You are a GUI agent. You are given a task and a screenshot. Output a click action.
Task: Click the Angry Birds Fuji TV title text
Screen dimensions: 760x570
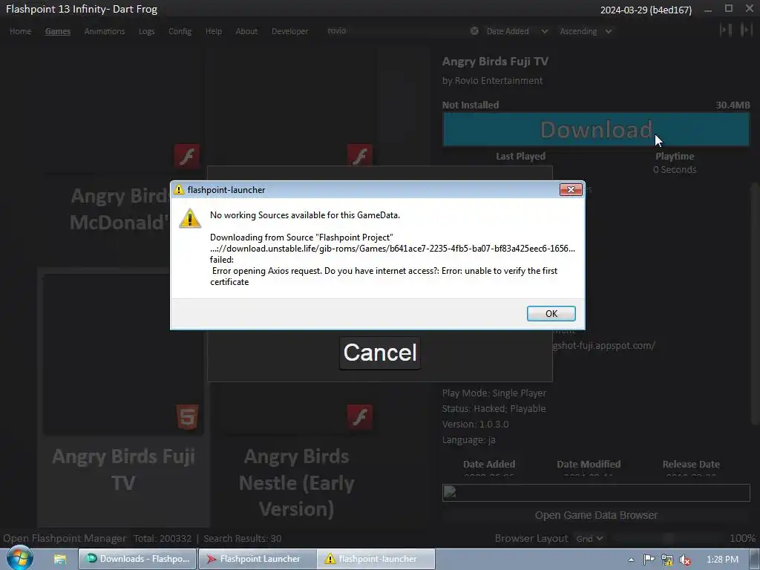pos(495,62)
